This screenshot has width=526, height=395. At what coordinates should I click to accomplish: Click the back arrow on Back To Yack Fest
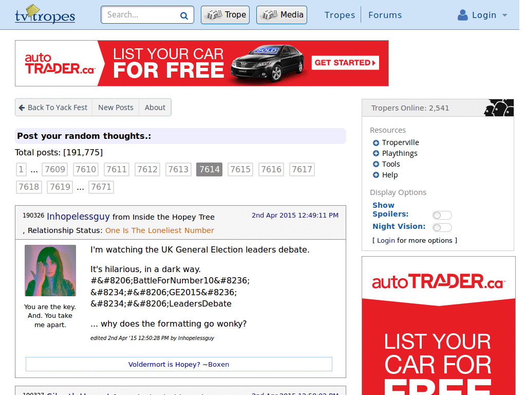click(x=22, y=107)
